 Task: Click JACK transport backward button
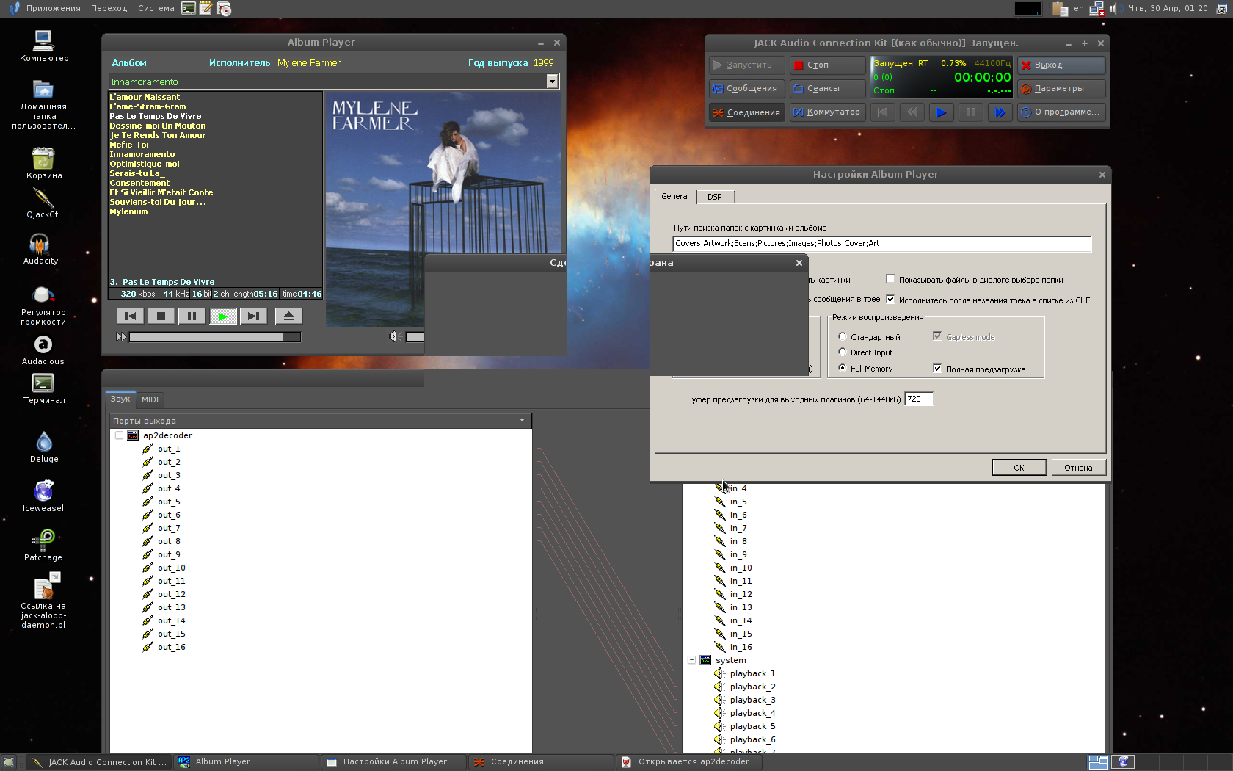(912, 112)
